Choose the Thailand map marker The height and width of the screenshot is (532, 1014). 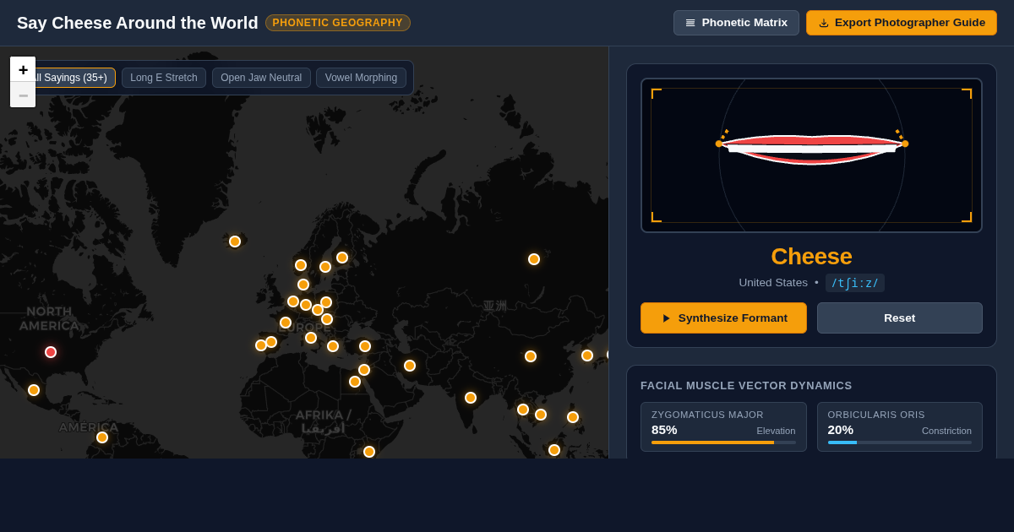coord(523,410)
